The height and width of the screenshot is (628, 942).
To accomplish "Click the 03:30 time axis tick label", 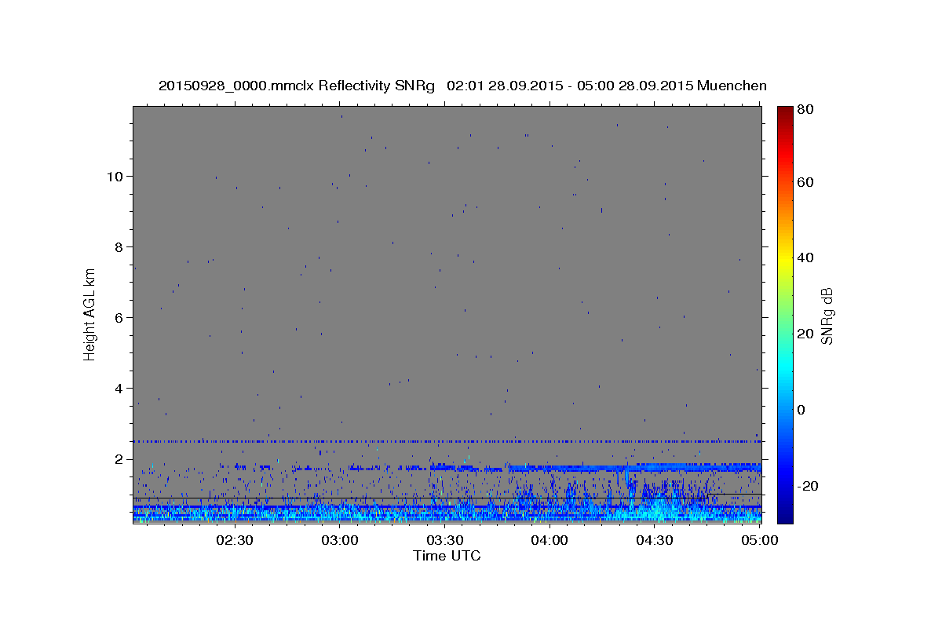I will coord(444,540).
